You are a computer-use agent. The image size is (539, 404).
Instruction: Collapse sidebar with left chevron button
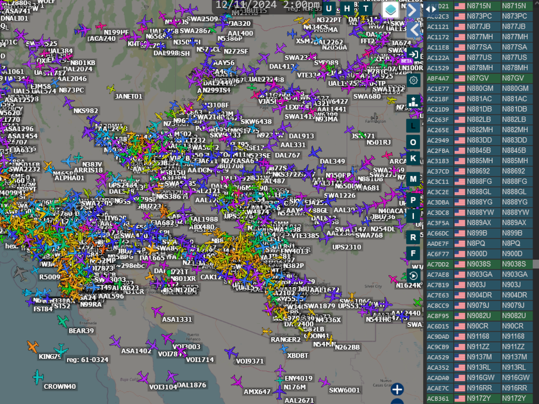[x=414, y=30]
